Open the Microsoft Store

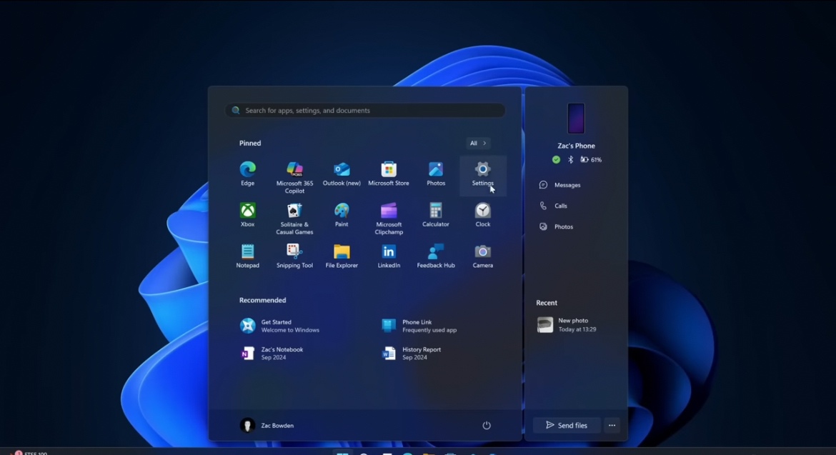[389, 174]
